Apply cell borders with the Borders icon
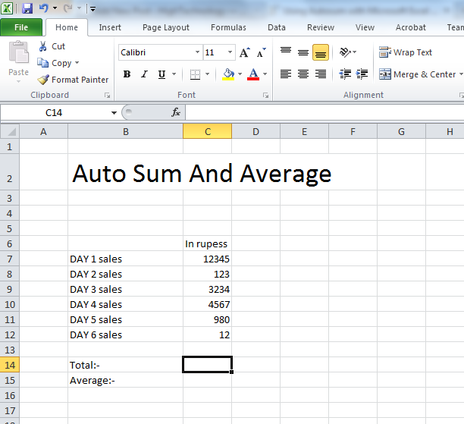The width and height of the screenshot is (464, 424). 195,74
